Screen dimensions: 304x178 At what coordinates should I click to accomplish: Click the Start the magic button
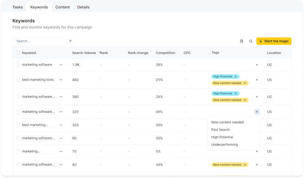[x=274, y=41]
